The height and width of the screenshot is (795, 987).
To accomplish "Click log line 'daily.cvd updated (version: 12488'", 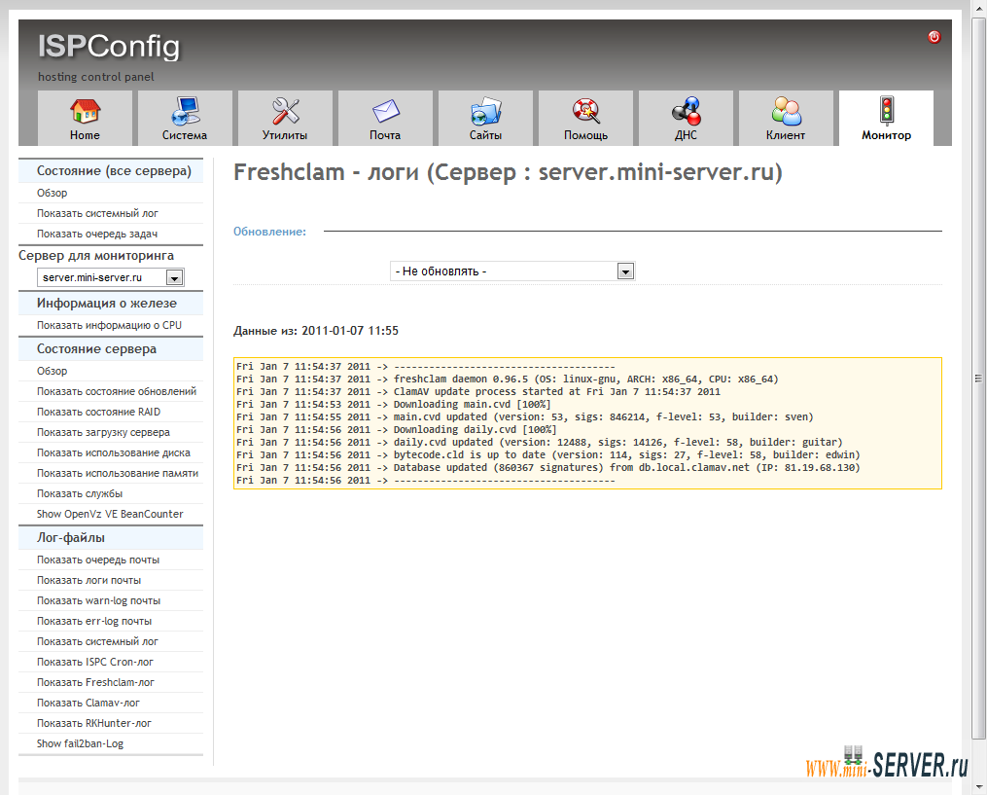I will [540, 442].
